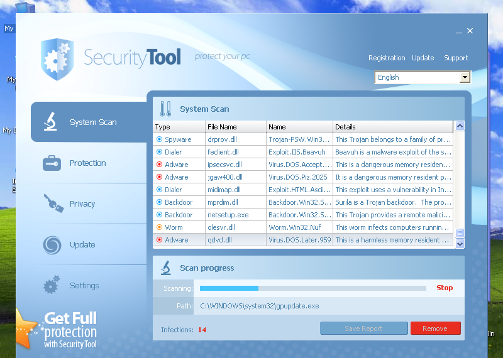This screenshot has width=503, height=358.
Task: Open the English language dropdown
Action: 423,77
